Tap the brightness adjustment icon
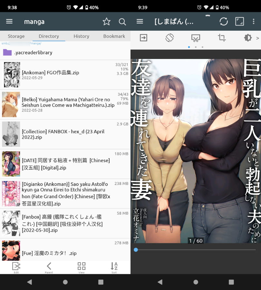Image resolution: width=261 pixels, height=290 pixels. coord(248,38)
